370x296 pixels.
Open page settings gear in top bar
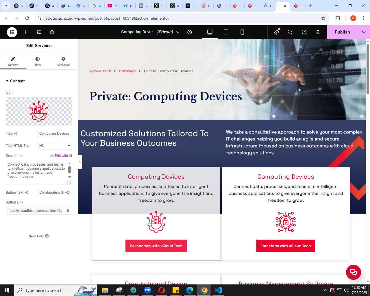pos(190,32)
